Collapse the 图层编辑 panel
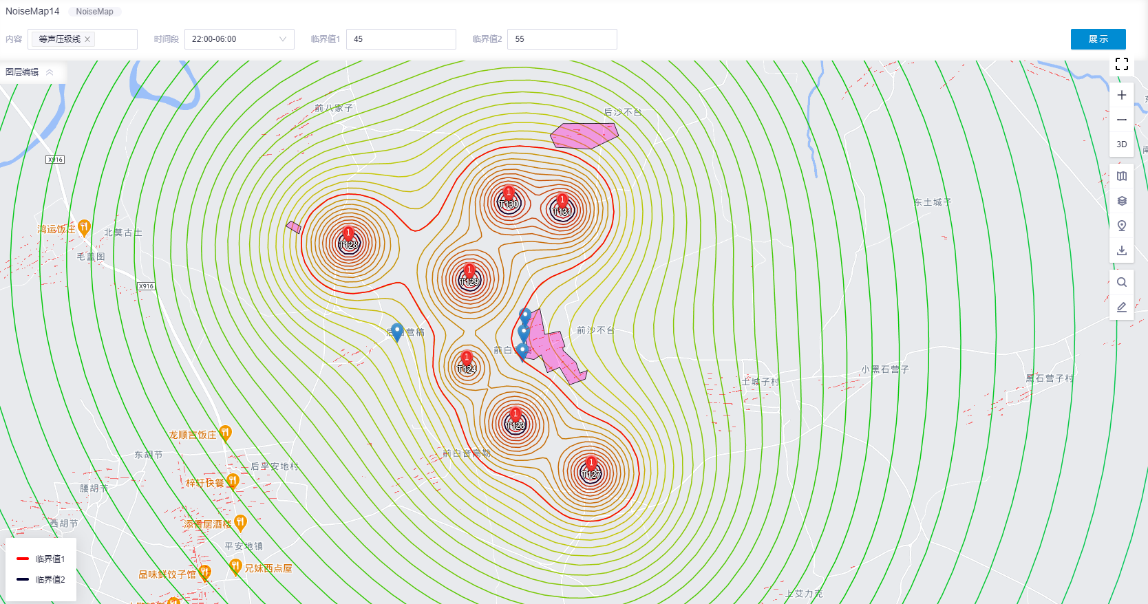 click(50, 72)
